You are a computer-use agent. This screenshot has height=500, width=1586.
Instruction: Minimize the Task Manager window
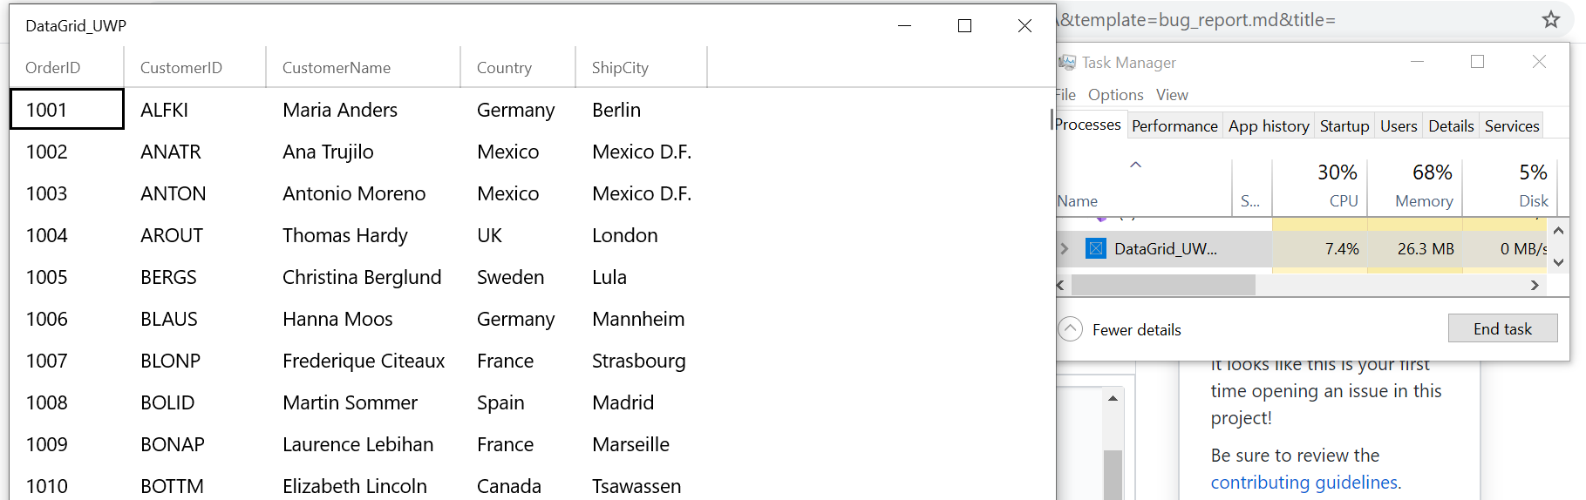[x=1417, y=62]
